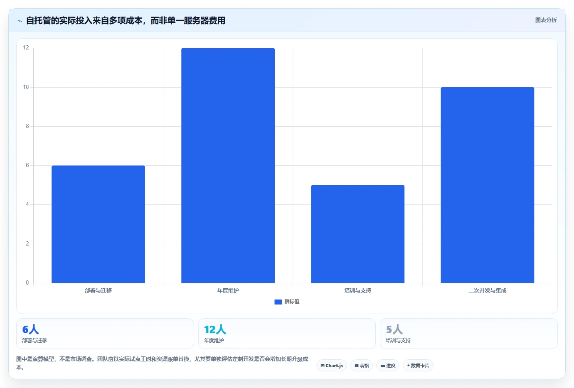Click the Chart.js tag icon
Image resolution: width=574 pixels, height=388 pixels.
click(x=323, y=366)
